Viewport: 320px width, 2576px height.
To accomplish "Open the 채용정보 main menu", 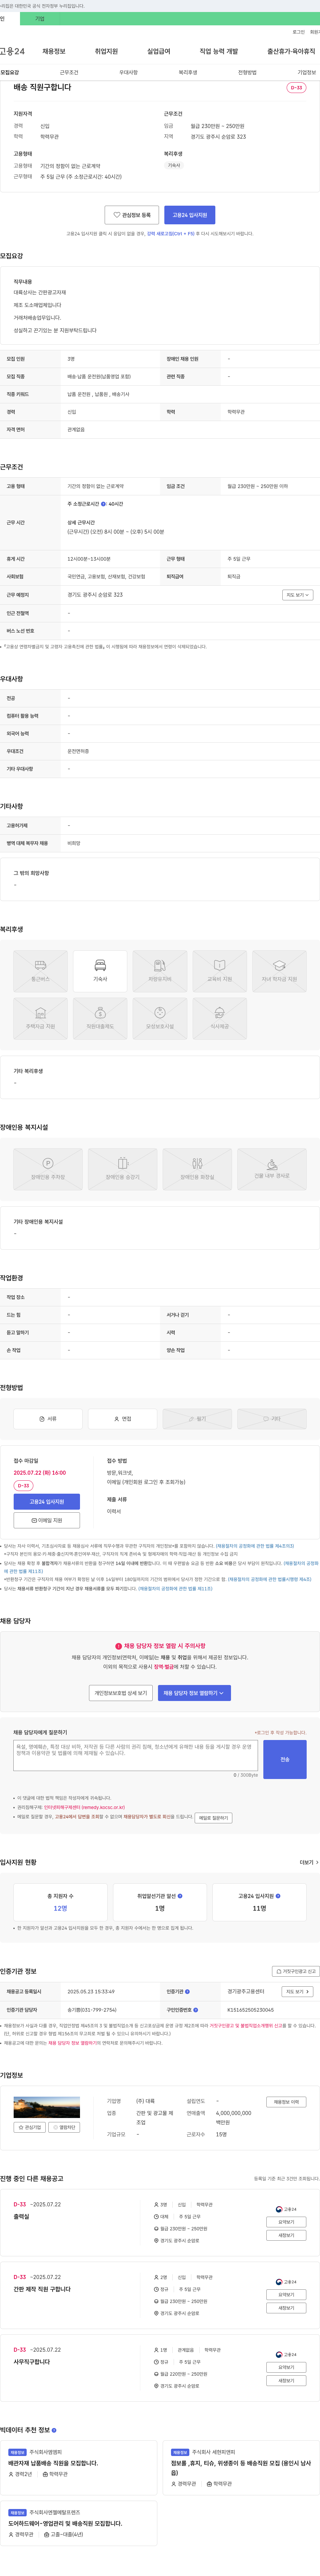I will point(54,51).
